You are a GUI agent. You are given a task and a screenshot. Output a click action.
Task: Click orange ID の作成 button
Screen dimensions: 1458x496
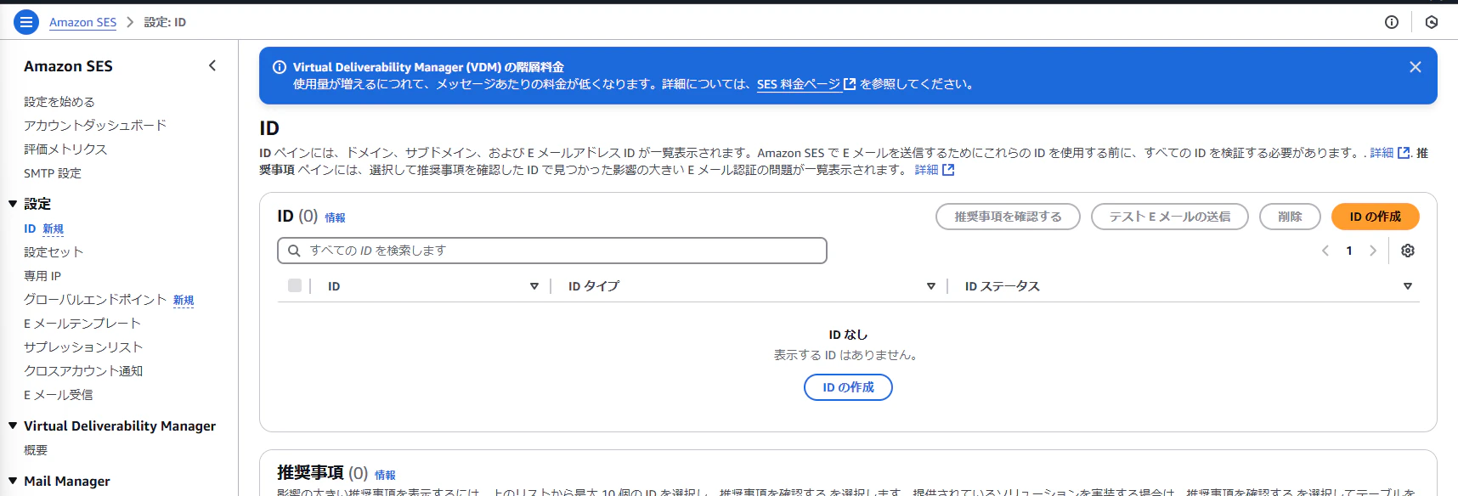[x=1375, y=217]
